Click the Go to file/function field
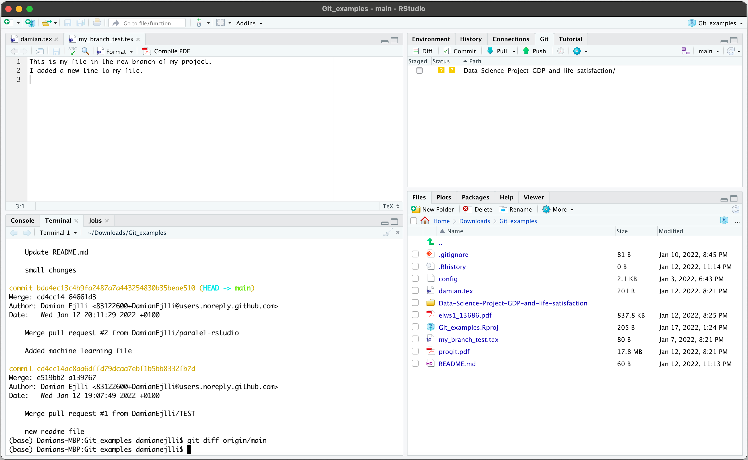 click(147, 23)
